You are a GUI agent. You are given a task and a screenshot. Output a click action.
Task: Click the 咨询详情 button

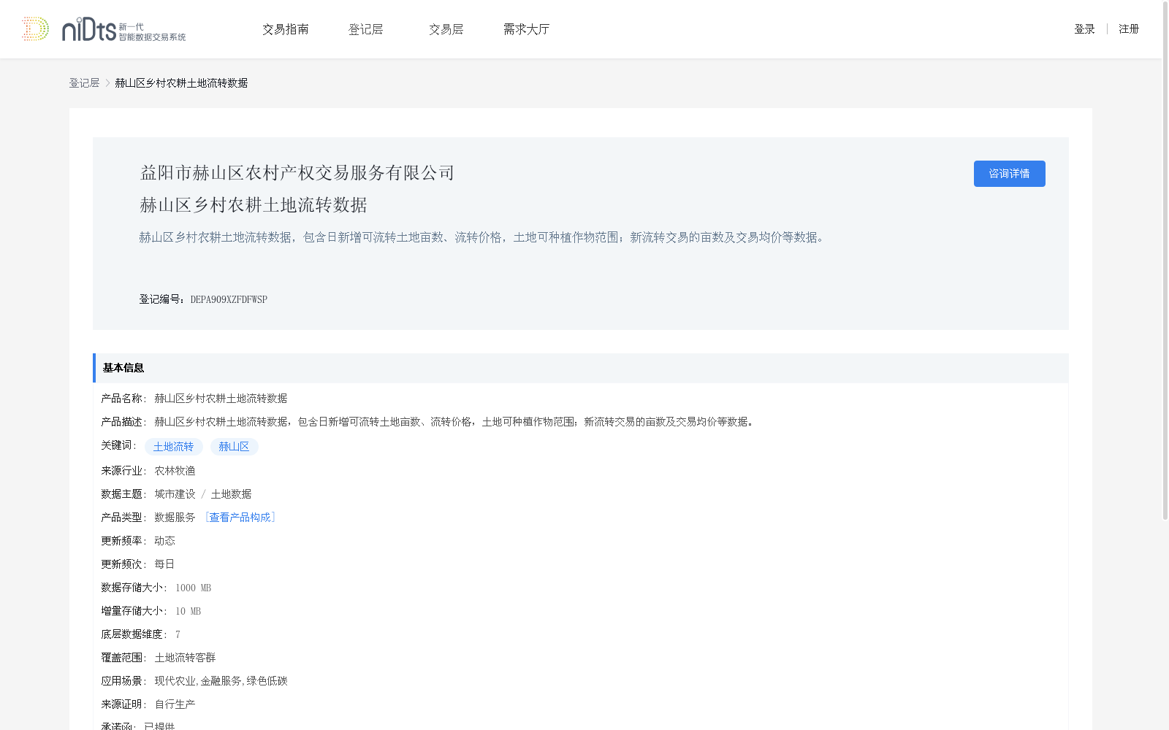click(1009, 174)
